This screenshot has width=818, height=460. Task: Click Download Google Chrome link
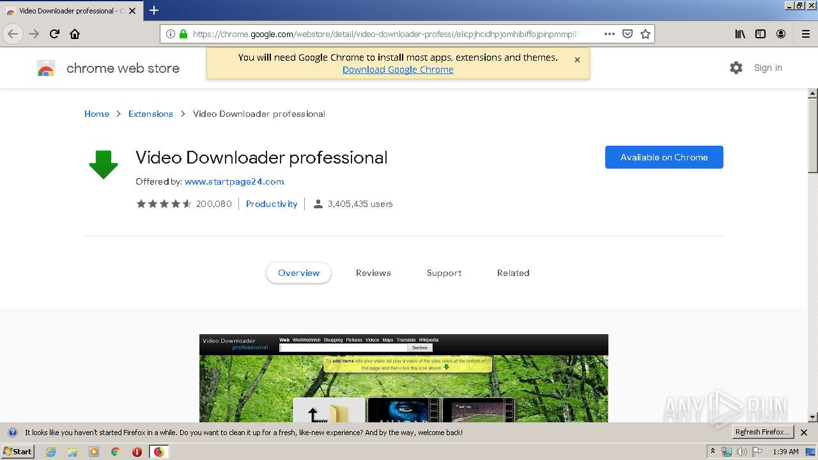click(x=397, y=70)
